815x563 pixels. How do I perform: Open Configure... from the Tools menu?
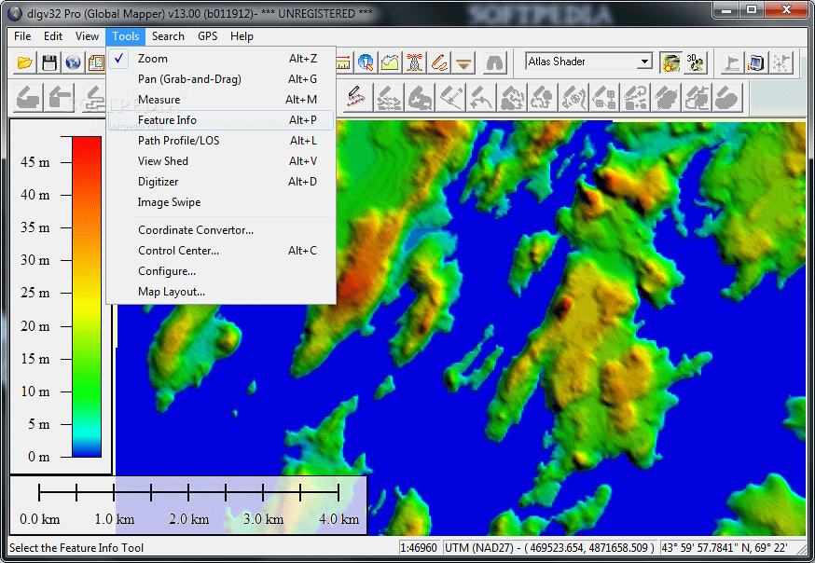pos(221,271)
